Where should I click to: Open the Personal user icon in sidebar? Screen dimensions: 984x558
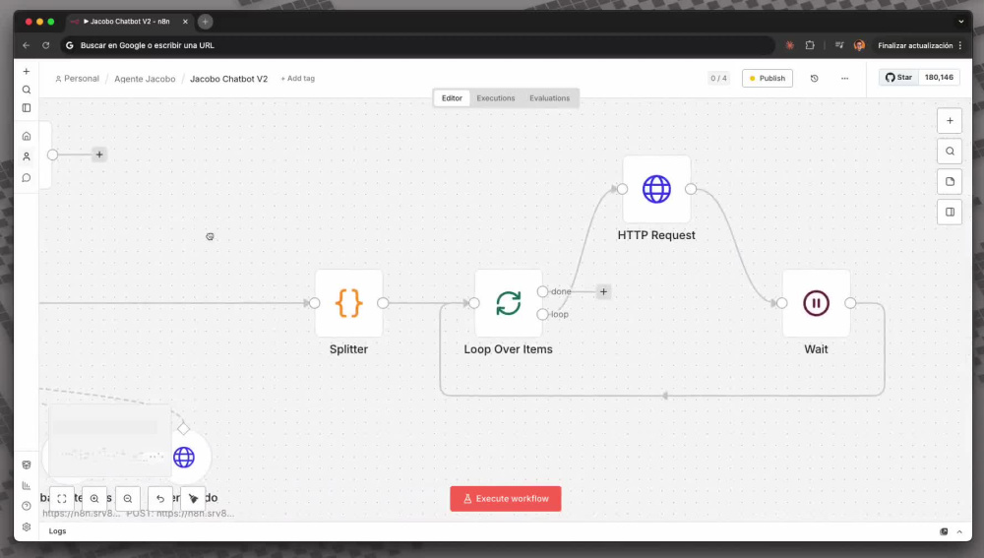click(27, 156)
